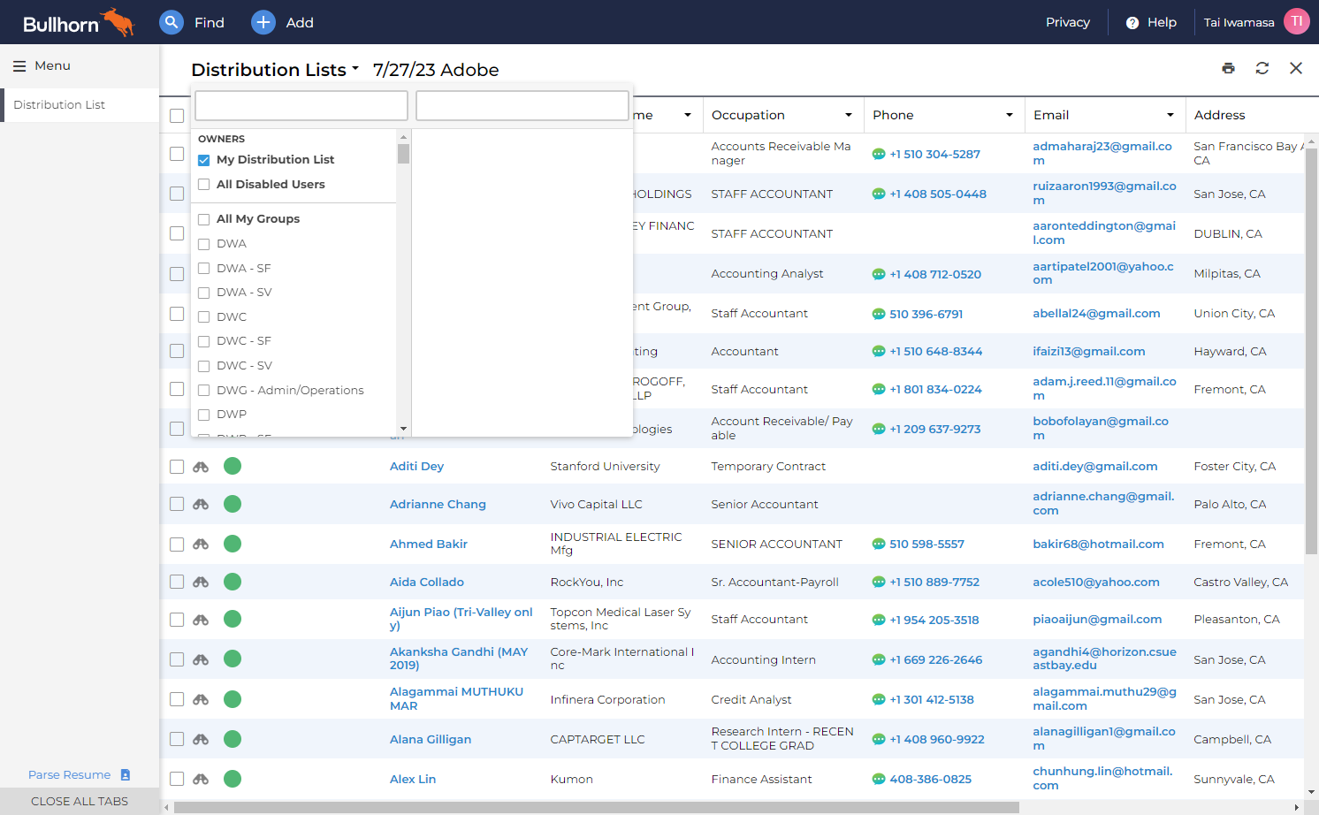Open the Help question mark icon
This screenshot has height=815, width=1319.
click(x=1132, y=23)
